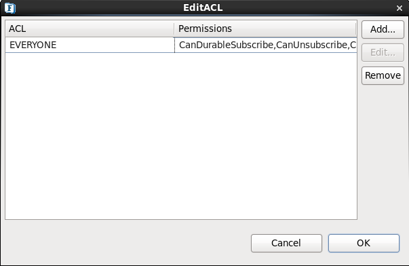Sort by the Permissions column header
The height and width of the screenshot is (266, 409).
tap(265, 28)
